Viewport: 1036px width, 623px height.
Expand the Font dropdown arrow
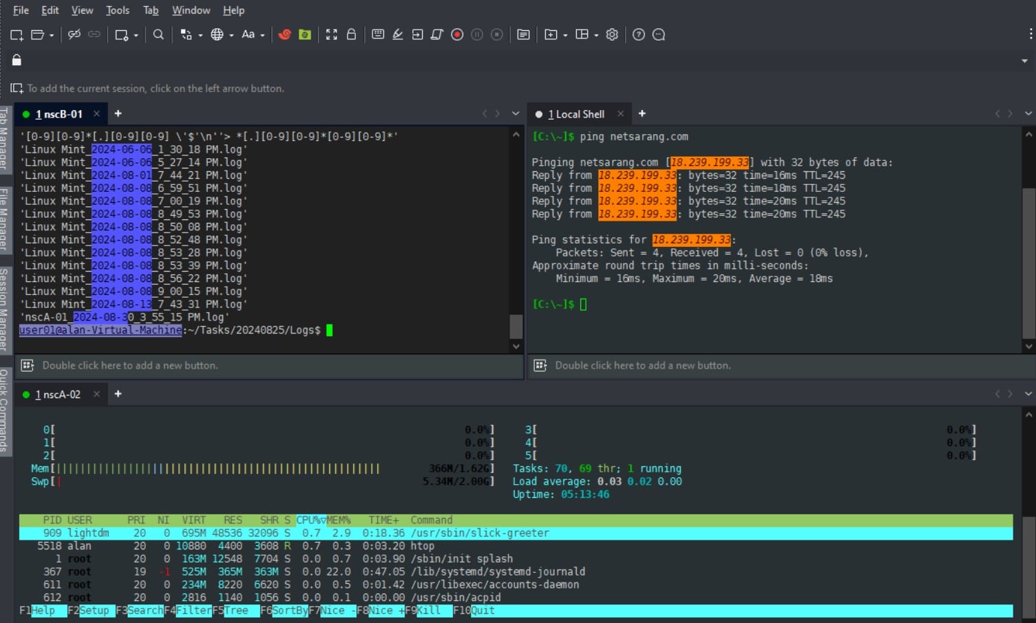coord(262,35)
